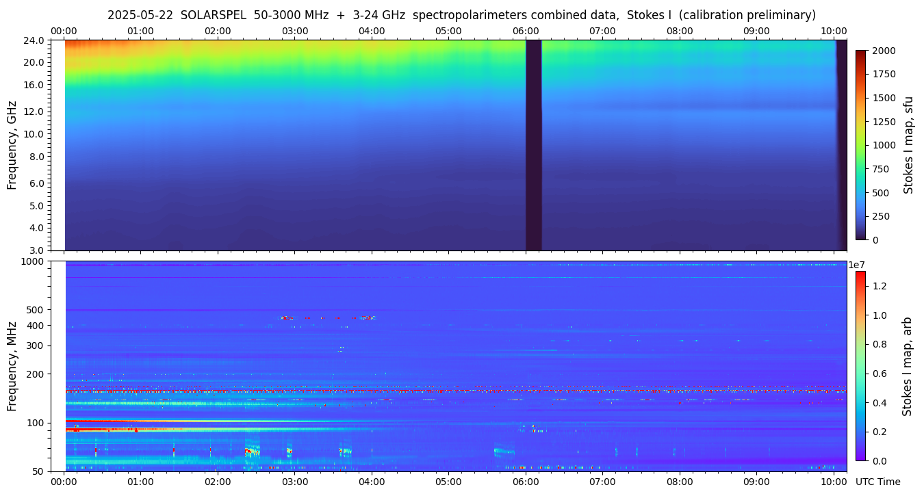Click the upper sfu colorbar gradient
Image resolution: width=924 pixels, height=496 pixels.
[860, 145]
